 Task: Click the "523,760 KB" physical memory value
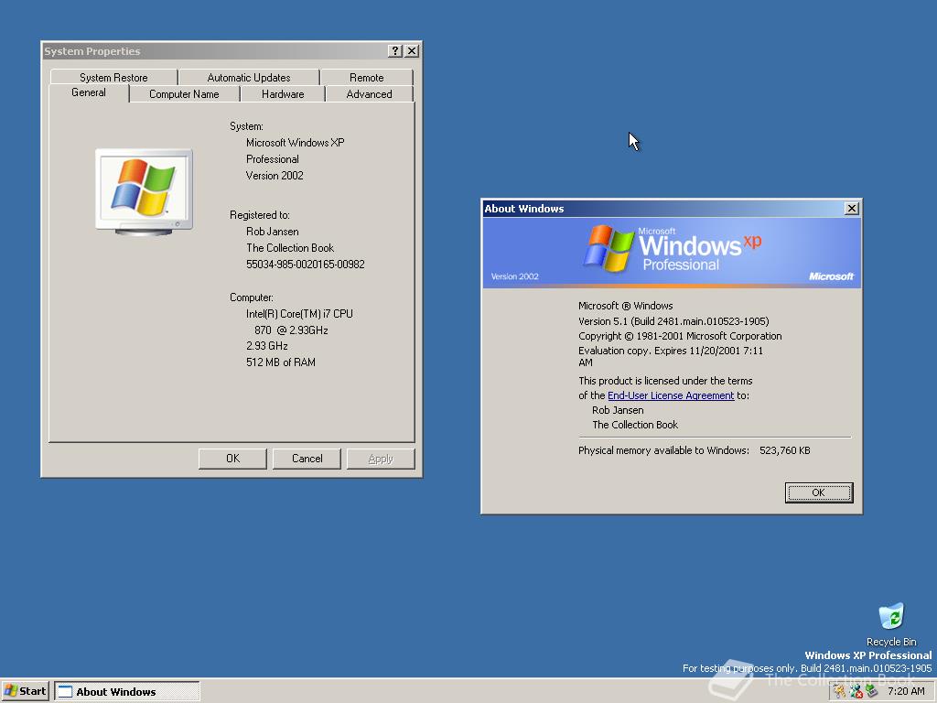coord(784,450)
